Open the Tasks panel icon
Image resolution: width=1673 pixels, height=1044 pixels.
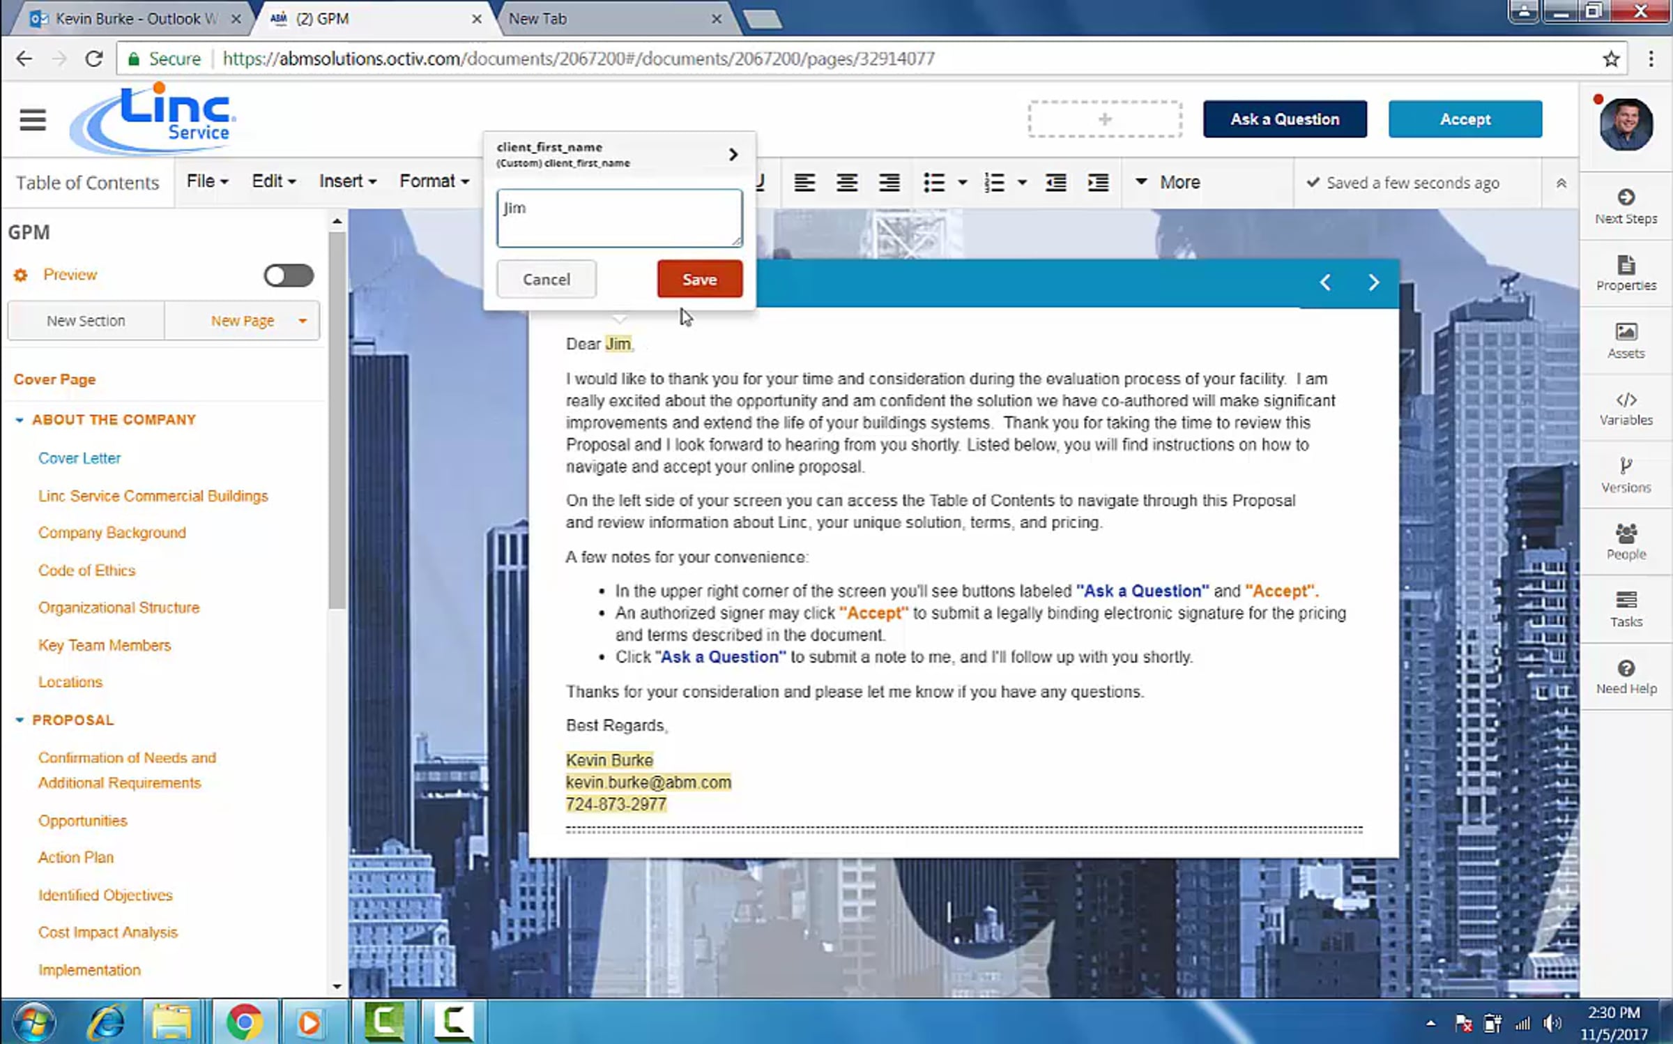1626,600
